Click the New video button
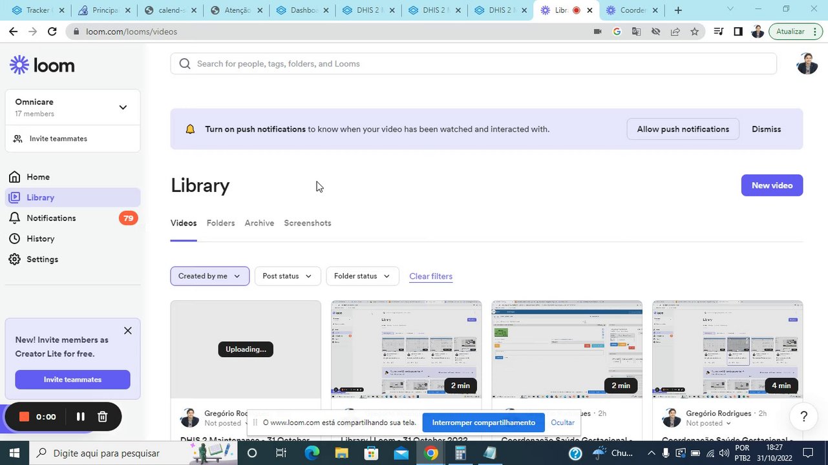 coord(772,185)
